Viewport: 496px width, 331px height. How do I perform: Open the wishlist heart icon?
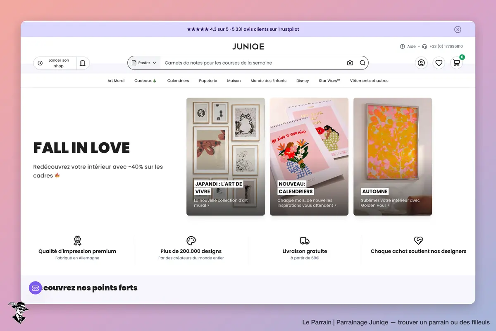[x=439, y=63]
